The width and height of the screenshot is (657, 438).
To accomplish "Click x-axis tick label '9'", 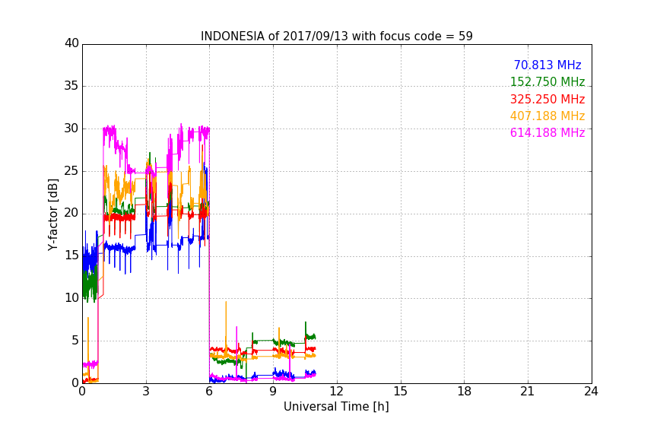I will coord(273,392).
